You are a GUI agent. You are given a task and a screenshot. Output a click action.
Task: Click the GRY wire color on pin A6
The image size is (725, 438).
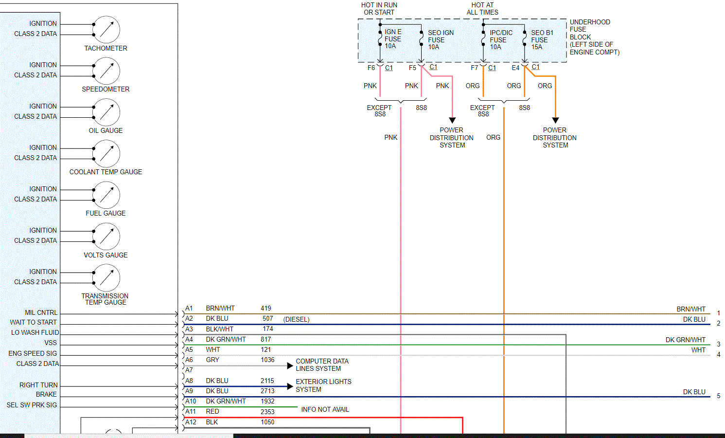click(x=212, y=360)
